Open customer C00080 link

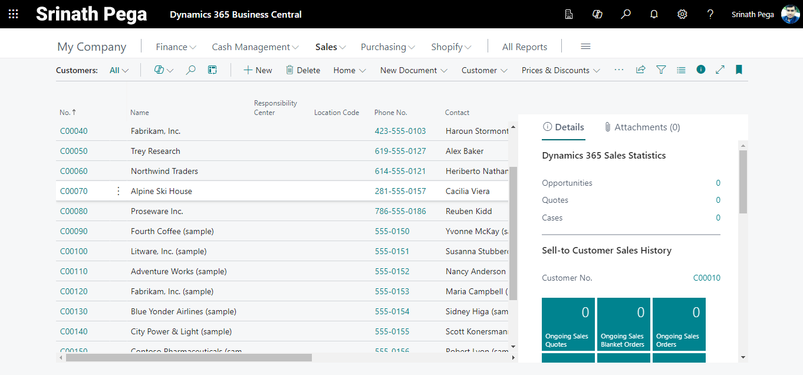(x=74, y=211)
